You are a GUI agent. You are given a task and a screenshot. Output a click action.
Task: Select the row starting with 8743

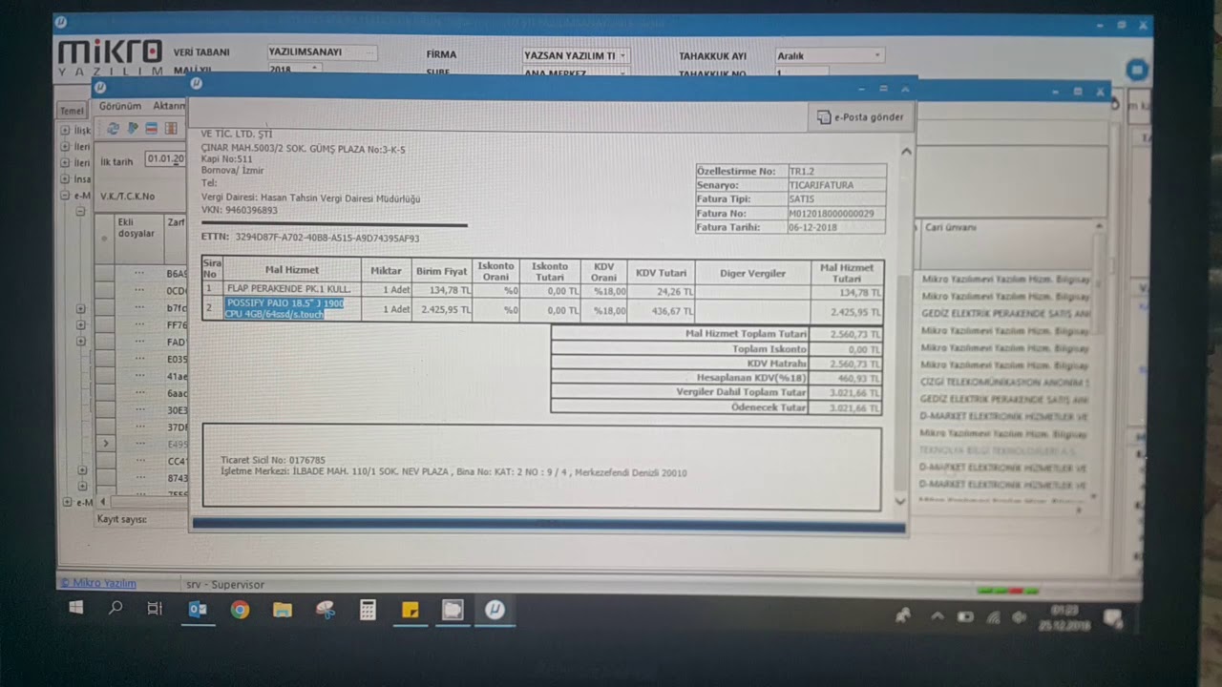(x=139, y=478)
